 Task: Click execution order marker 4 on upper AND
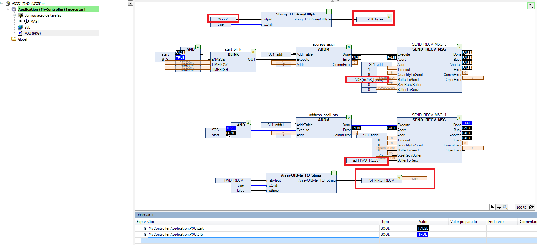198,47
